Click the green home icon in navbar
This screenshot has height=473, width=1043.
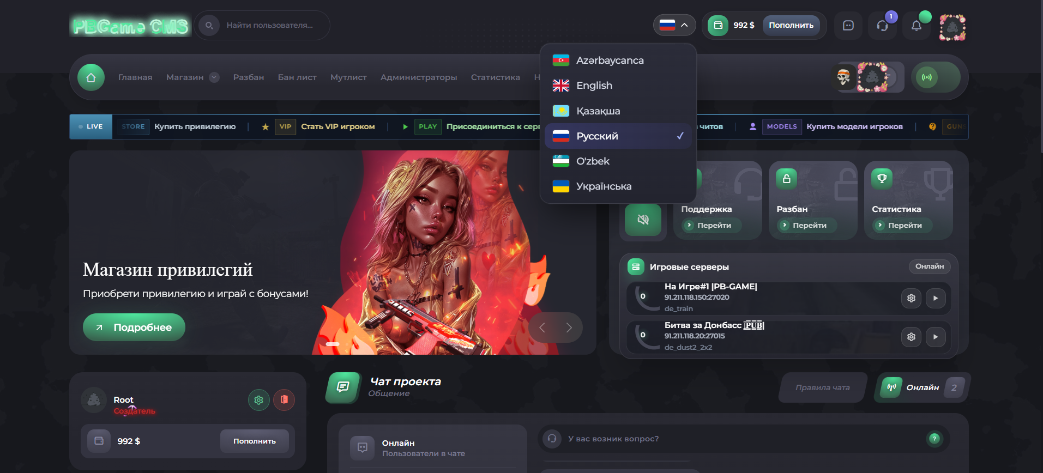91,77
